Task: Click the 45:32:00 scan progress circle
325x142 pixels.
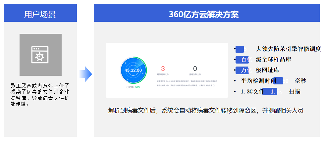Action: coord(133,70)
